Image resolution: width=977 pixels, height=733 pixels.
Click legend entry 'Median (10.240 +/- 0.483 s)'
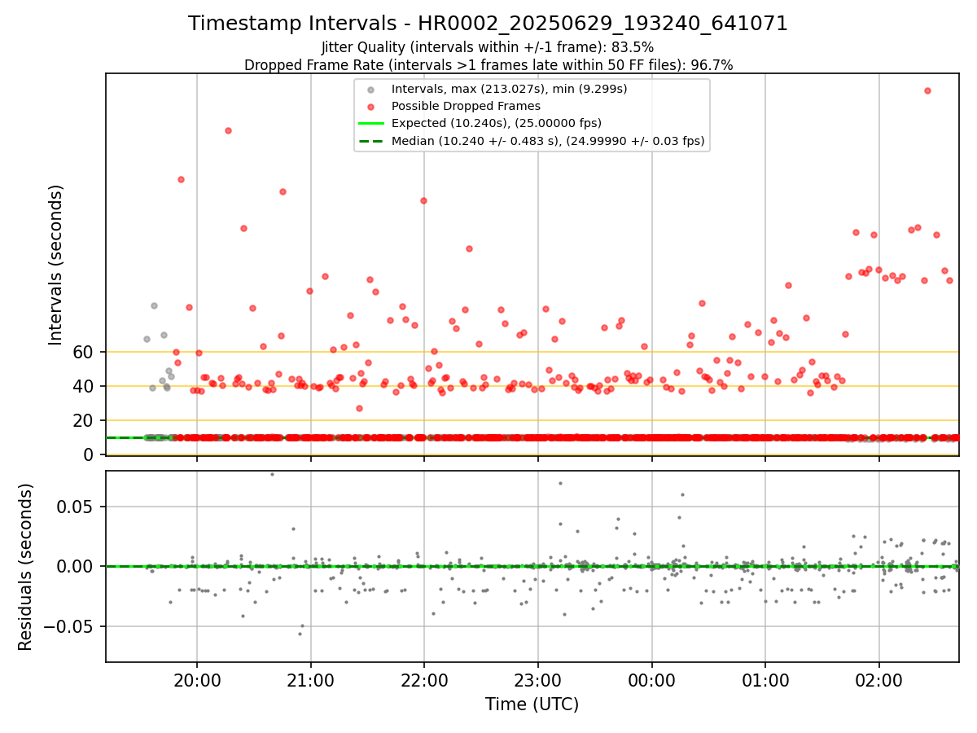click(x=547, y=141)
